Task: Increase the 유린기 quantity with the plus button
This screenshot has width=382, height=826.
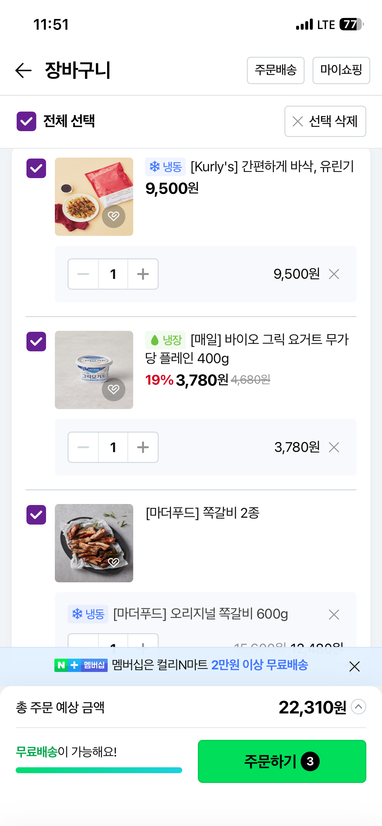Action: (x=143, y=274)
